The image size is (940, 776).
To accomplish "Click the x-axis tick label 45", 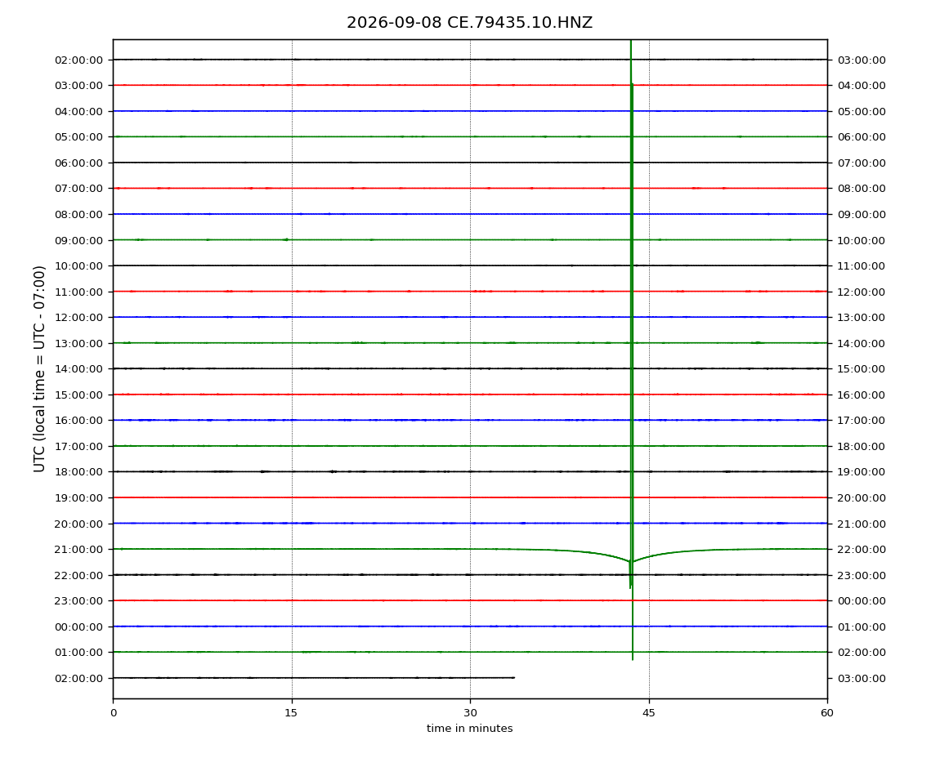I will (649, 713).
